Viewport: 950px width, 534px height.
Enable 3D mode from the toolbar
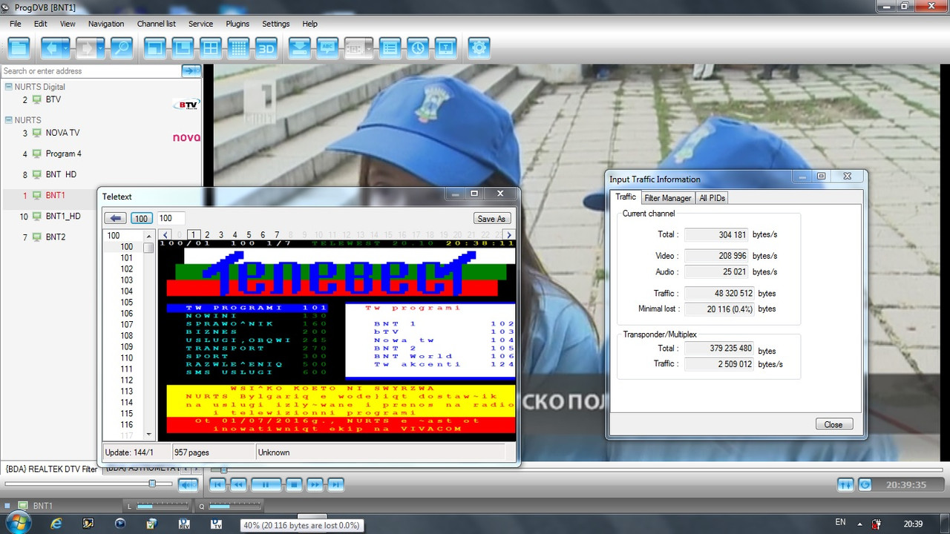pos(266,49)
